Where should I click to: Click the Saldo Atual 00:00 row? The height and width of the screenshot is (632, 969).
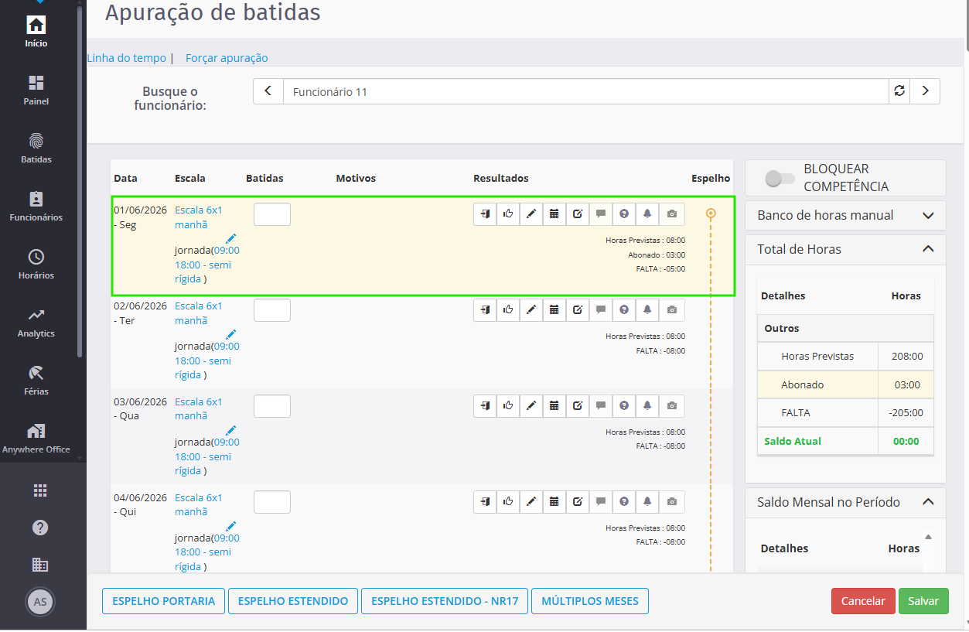pyautogui.click(x=845, y=441)
